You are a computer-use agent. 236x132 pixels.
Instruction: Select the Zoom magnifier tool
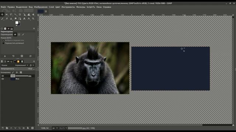(33, 19)
